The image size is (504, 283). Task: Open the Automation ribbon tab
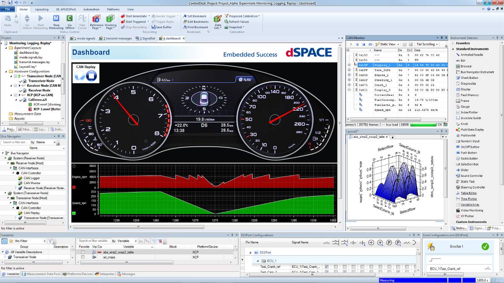click(91, 9)
